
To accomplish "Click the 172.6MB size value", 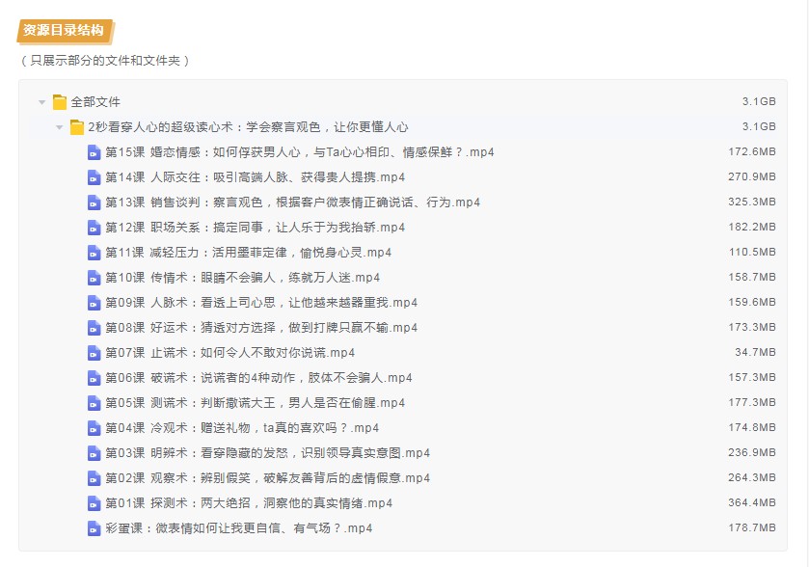I will coord(752,151).
